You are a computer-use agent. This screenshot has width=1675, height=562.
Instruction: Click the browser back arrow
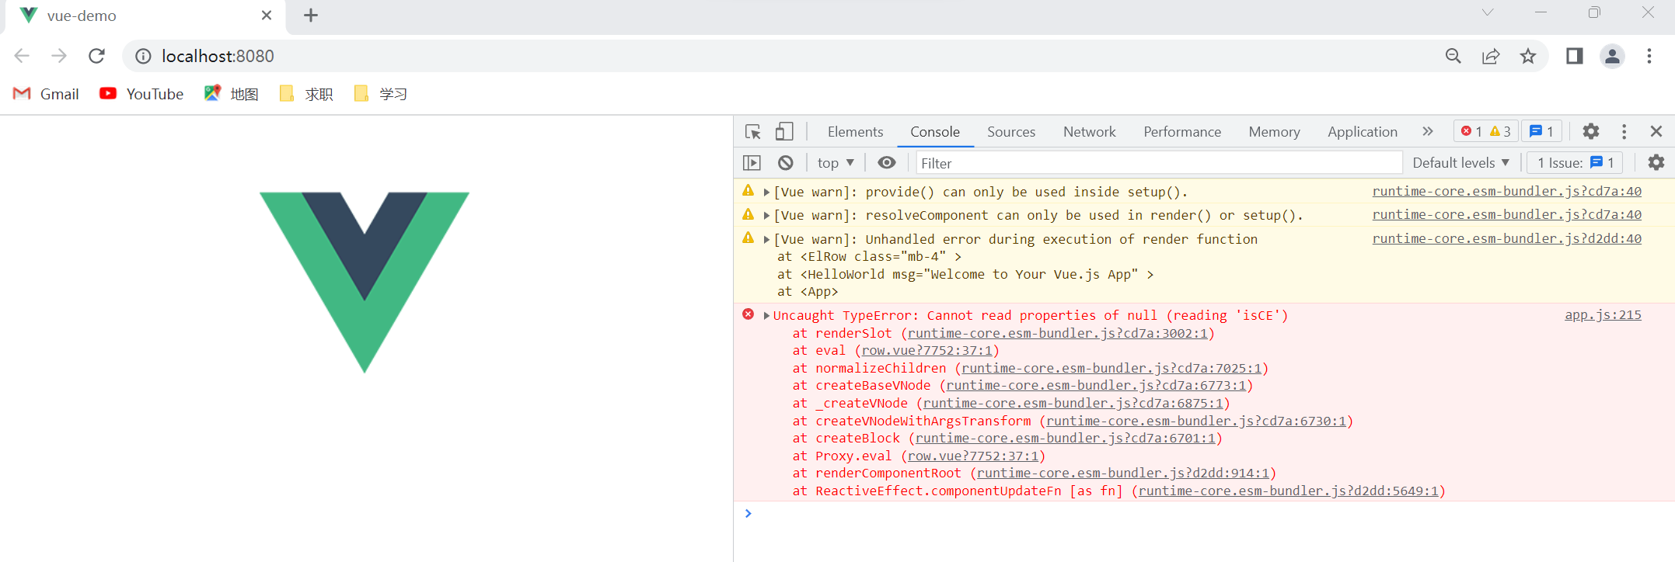[x=22, y=56]
